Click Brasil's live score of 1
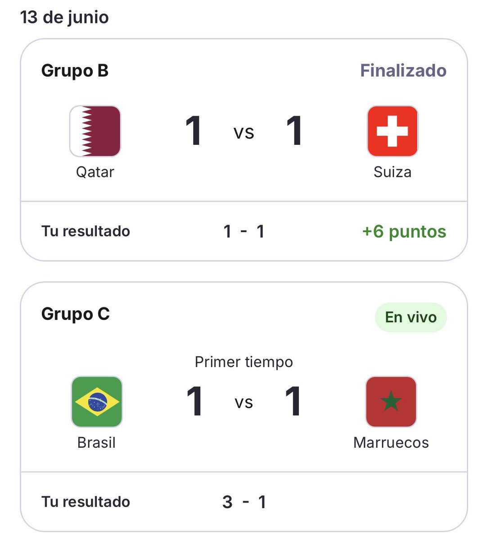This screenshot has height=540, width=488. tap(194, 401)
